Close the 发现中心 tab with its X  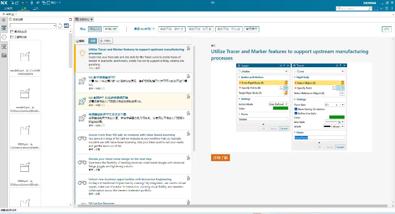(x=92, y=20)
